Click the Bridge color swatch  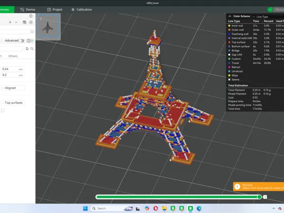(x=229, y=51)
